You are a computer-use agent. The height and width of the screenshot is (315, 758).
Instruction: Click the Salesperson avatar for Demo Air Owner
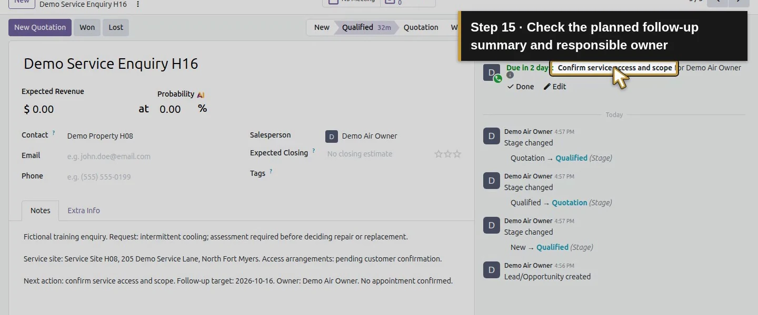click(332, 136)
